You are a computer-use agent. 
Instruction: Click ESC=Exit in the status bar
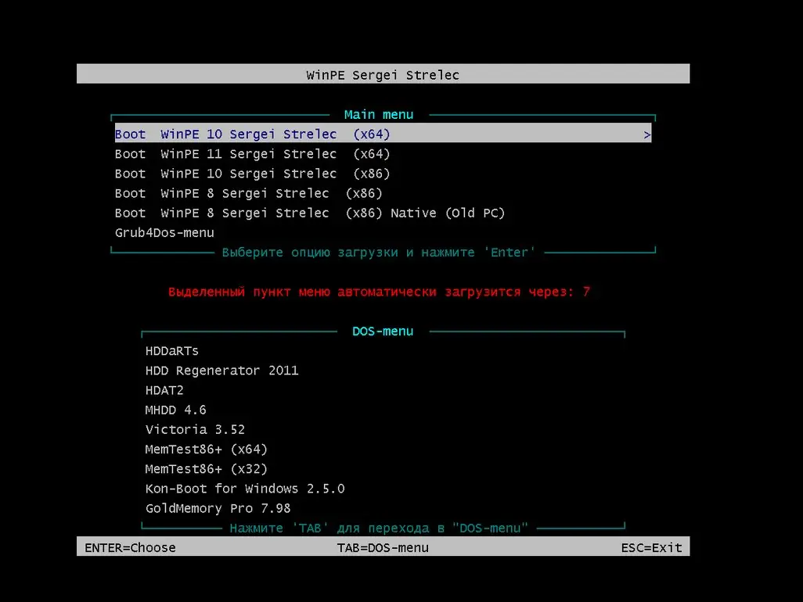point(652,547)
